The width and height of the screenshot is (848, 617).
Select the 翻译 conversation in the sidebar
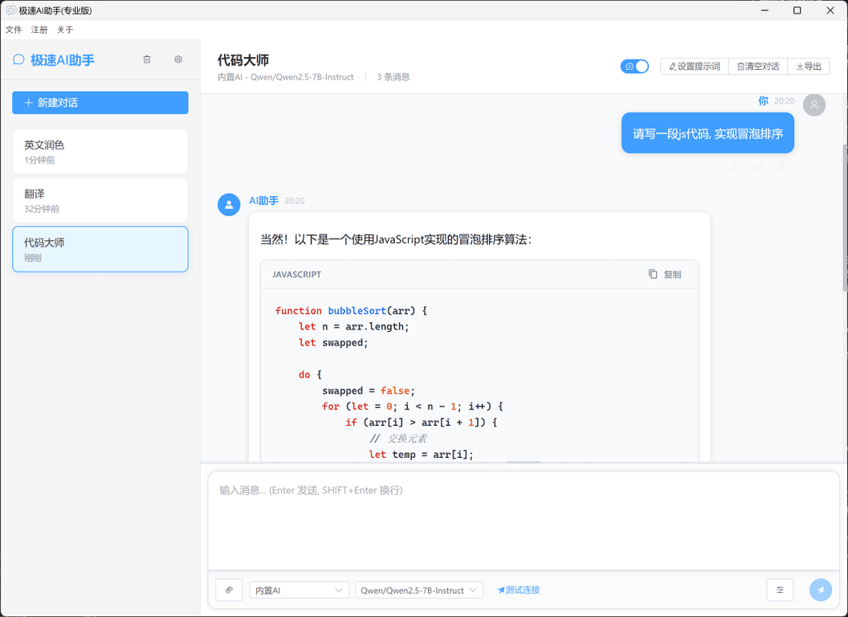pos(100,200)
